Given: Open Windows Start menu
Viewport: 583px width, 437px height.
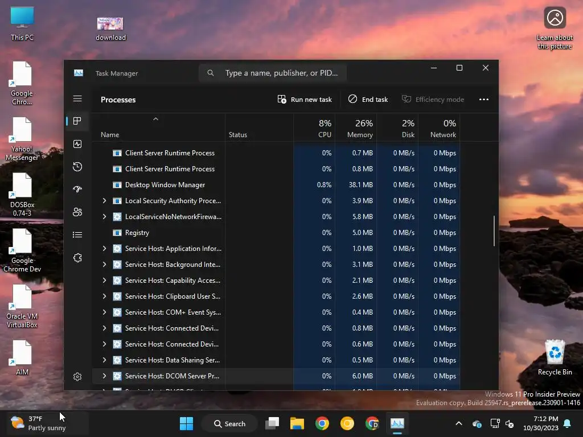Looking at the screenshot, I should tap(186, 423).
